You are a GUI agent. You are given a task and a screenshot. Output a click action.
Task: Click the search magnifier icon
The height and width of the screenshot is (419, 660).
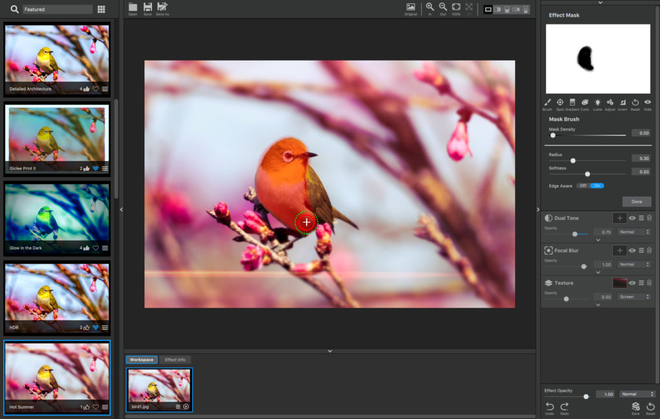click(x=14, y=9)
